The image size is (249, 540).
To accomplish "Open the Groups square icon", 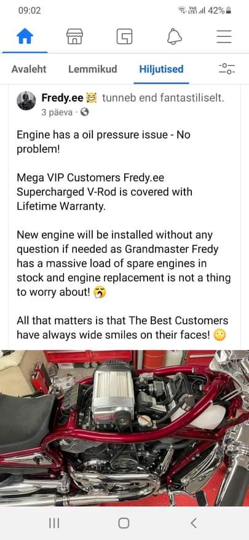I will (124, 36).
